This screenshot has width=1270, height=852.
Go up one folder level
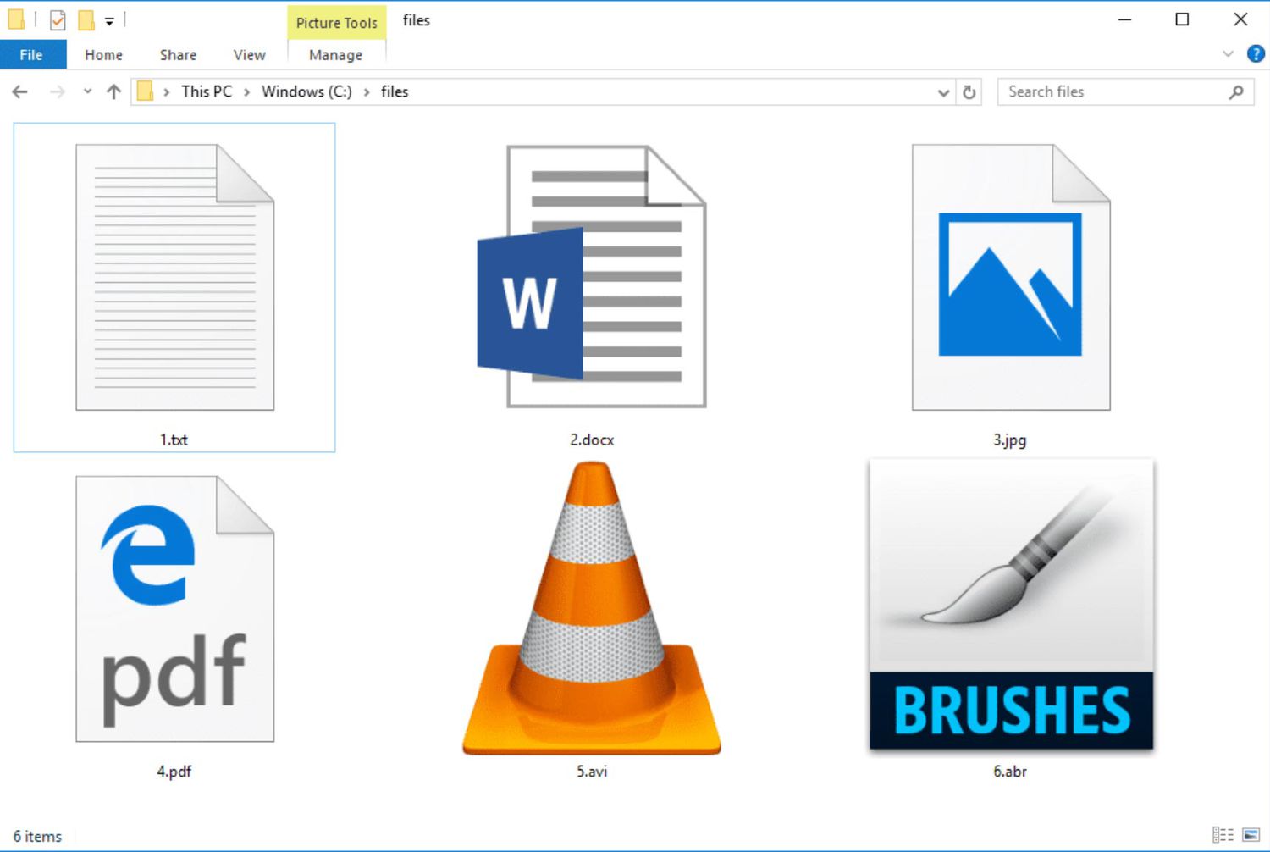click(x=113, y=92)
